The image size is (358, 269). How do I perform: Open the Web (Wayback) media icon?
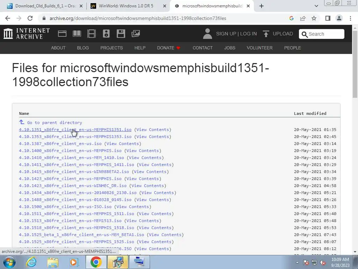[x=62, y=34]
